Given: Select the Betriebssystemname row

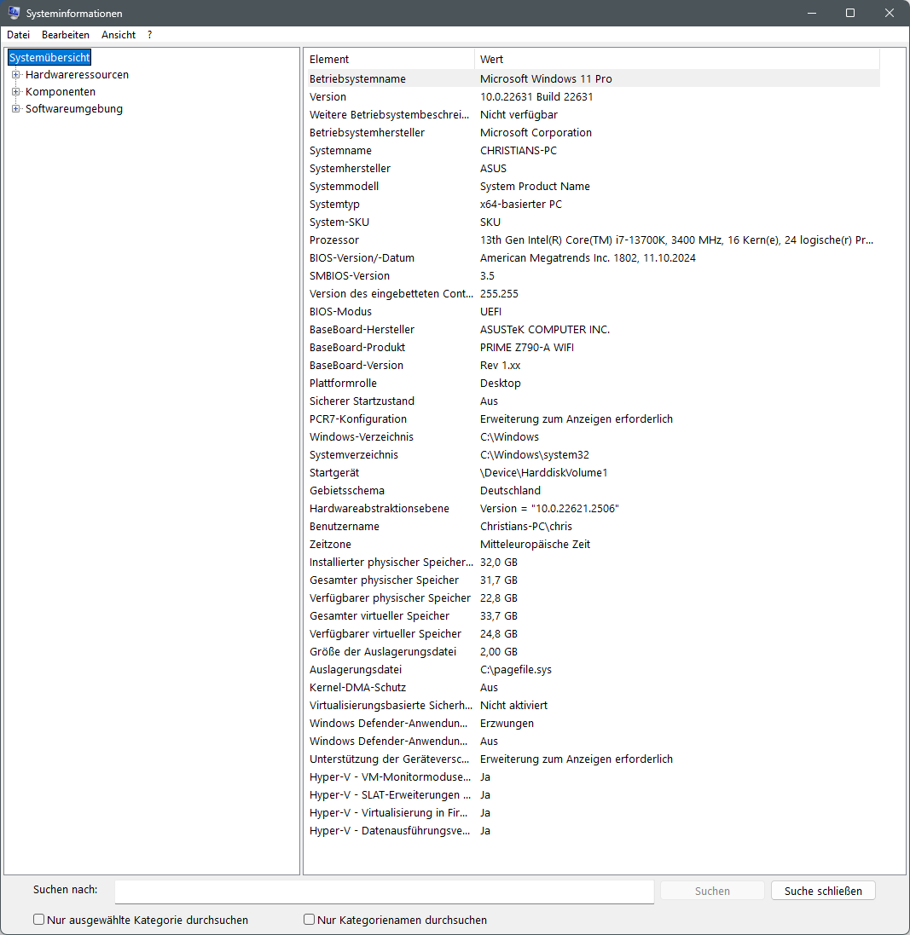Looking at the screenshot, I should point(426,78).
